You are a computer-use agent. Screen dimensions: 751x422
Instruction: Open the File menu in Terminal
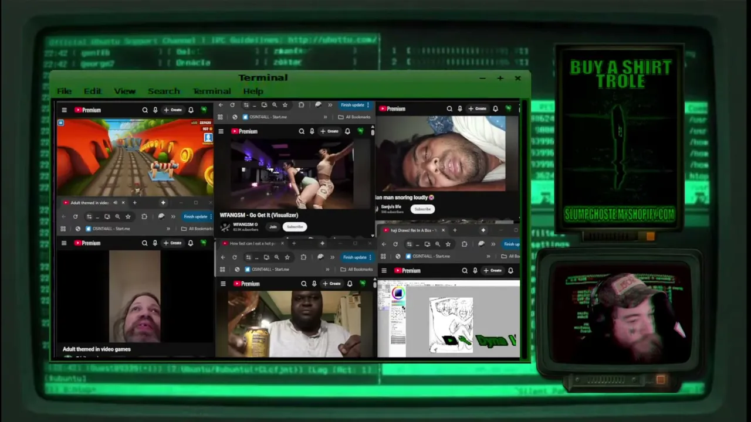click(x=64, y=91)
